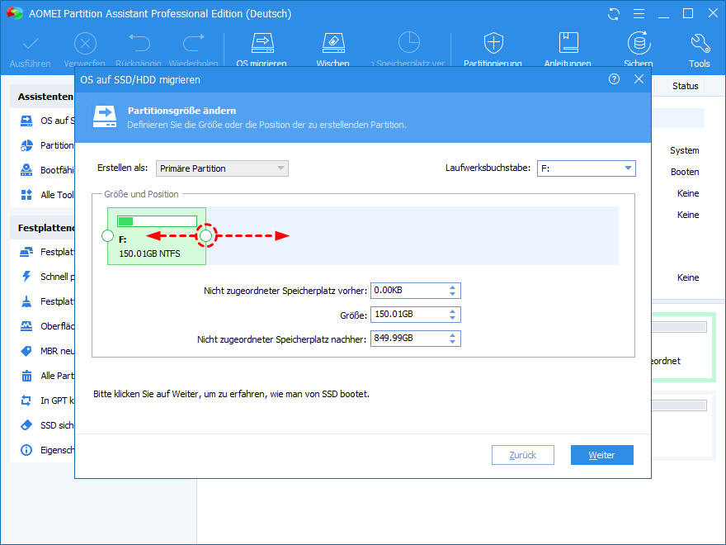Click the refresh icon in title bar
This screenshot has height=545, width=726.
(x=614, y=14)
